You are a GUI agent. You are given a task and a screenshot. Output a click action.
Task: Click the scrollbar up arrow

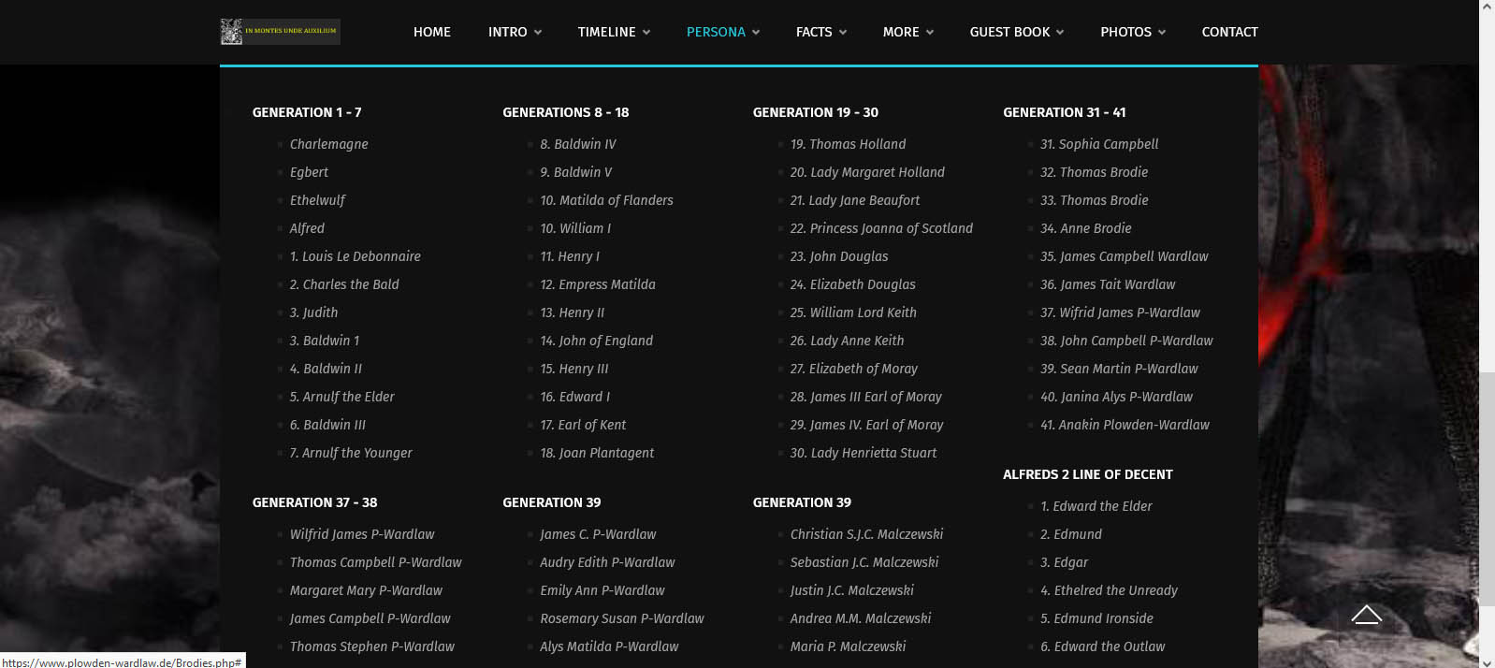pyautogui.click(x=1487, y=7)
